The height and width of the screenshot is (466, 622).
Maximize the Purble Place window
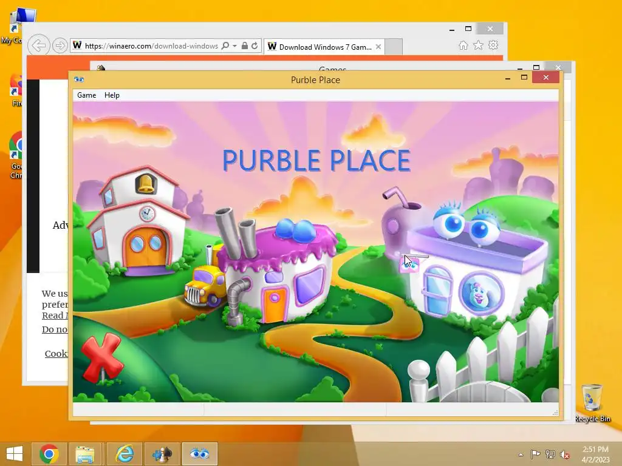click(524, 78)
